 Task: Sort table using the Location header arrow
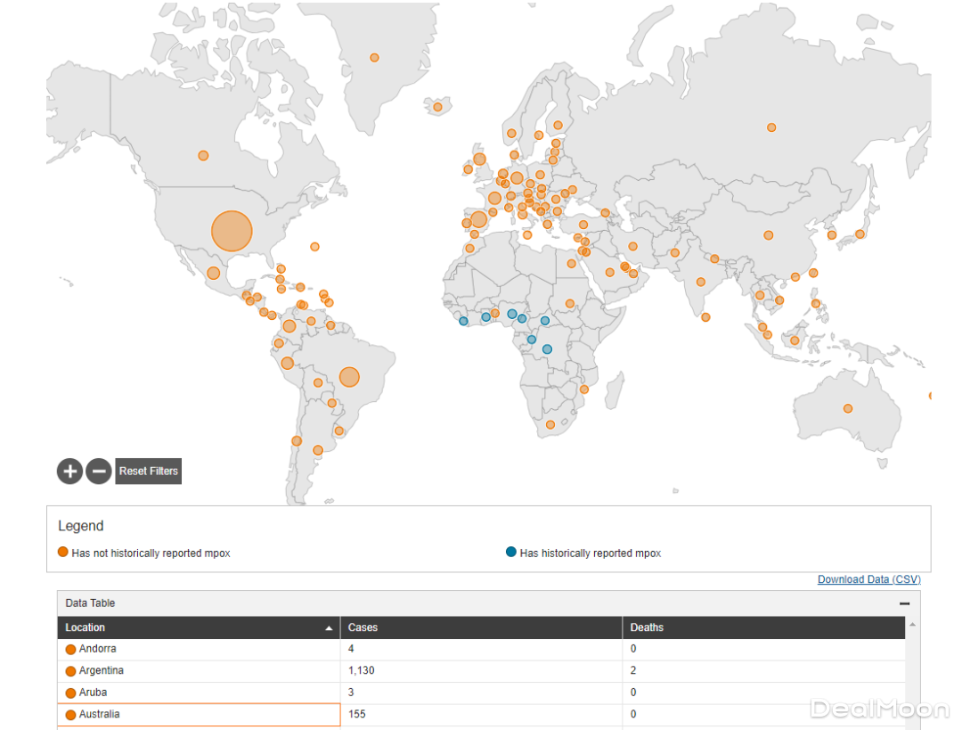[x=330, y=628]
